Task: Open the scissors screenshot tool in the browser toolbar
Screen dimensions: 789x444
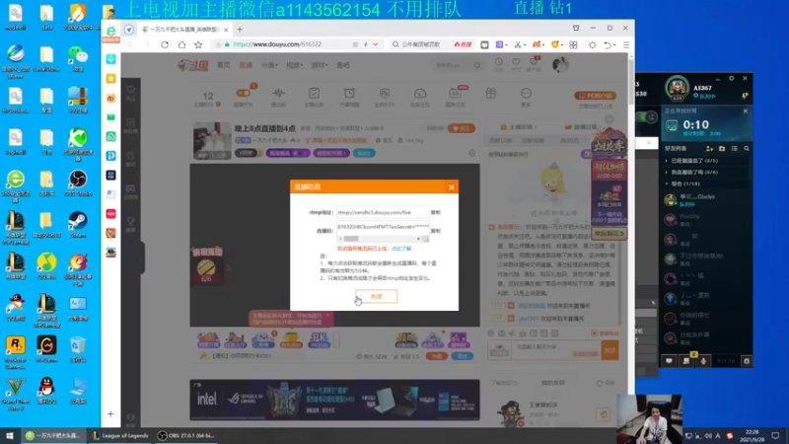Action: [x=517, y=44]
